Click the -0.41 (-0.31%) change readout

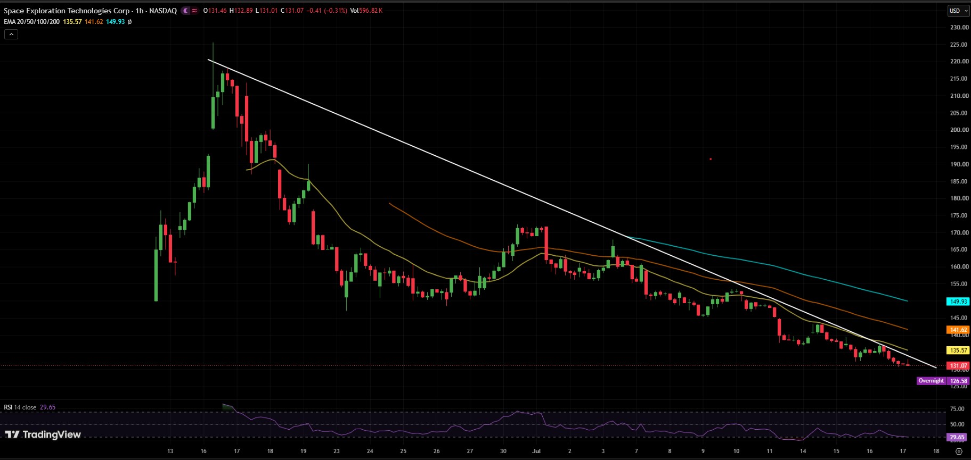327,11
